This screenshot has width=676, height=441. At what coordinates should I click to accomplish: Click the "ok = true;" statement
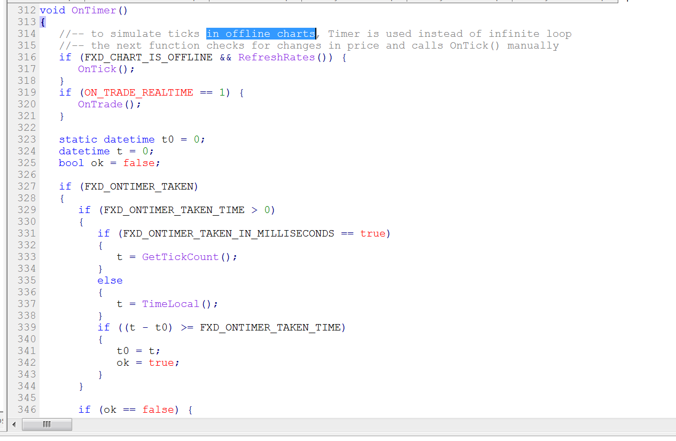coord(148,363)
